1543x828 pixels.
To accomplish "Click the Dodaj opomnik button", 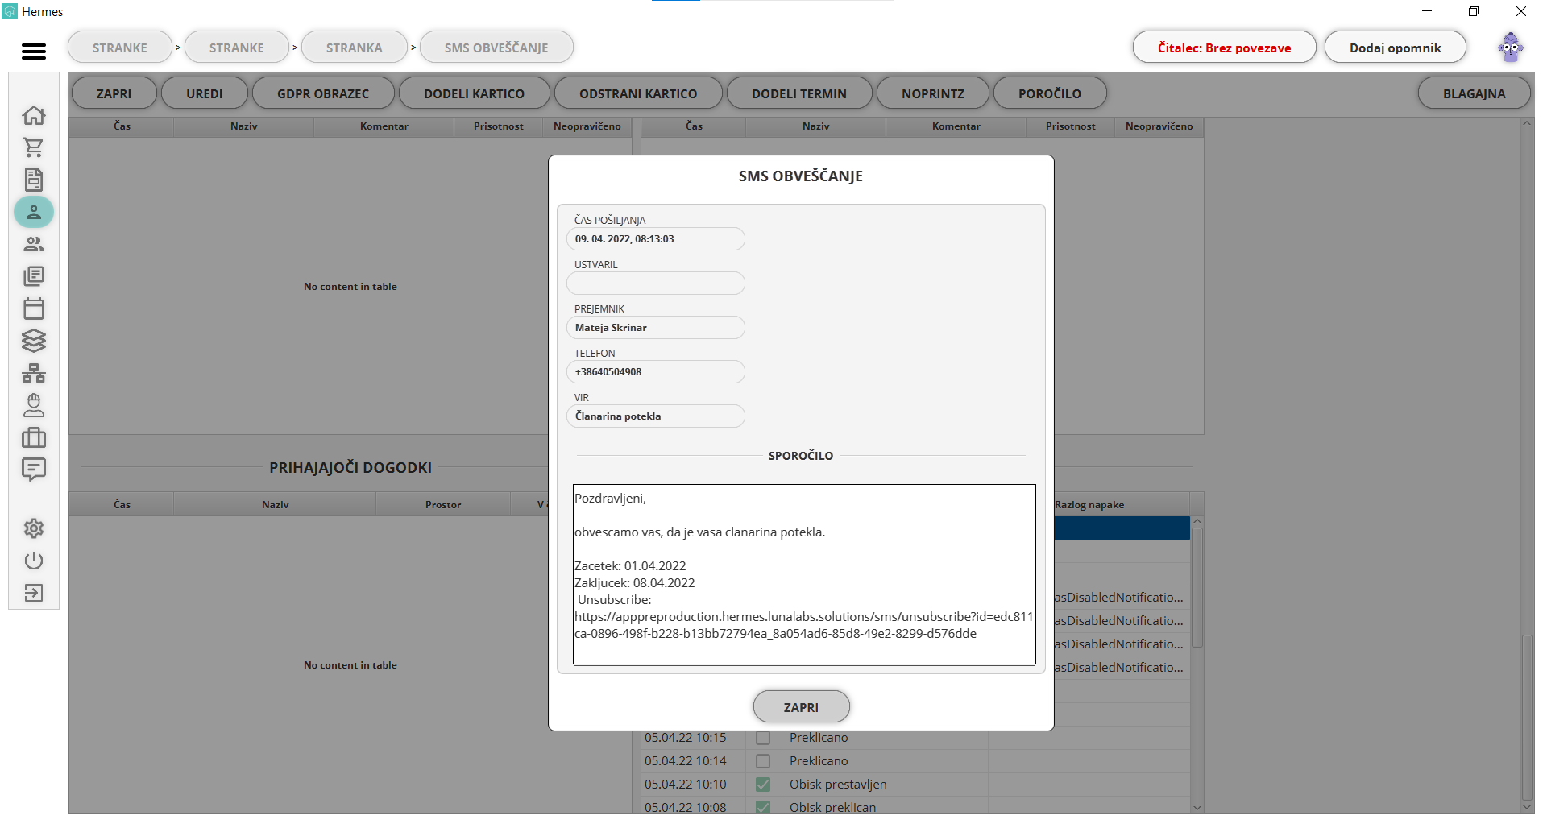I will [1396, 48].
